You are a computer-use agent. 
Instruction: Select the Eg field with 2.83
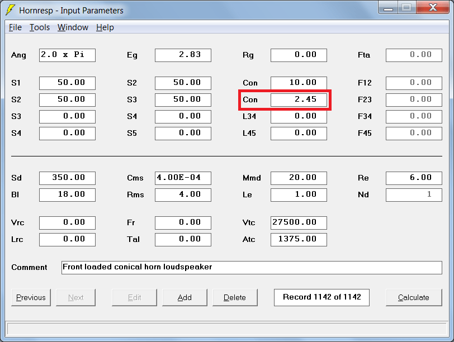[183, 55]
